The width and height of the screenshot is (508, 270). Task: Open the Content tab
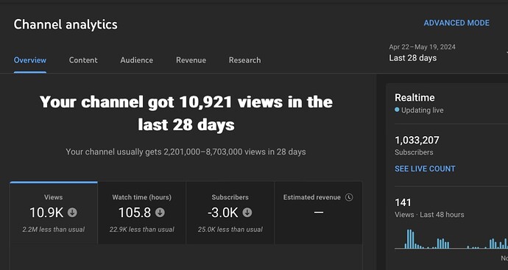(x=83, y=60)
